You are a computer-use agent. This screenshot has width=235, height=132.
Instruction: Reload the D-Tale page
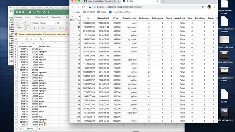83,7
